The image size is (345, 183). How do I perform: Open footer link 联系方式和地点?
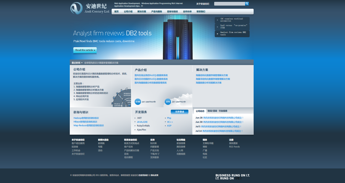coord(132,143)
